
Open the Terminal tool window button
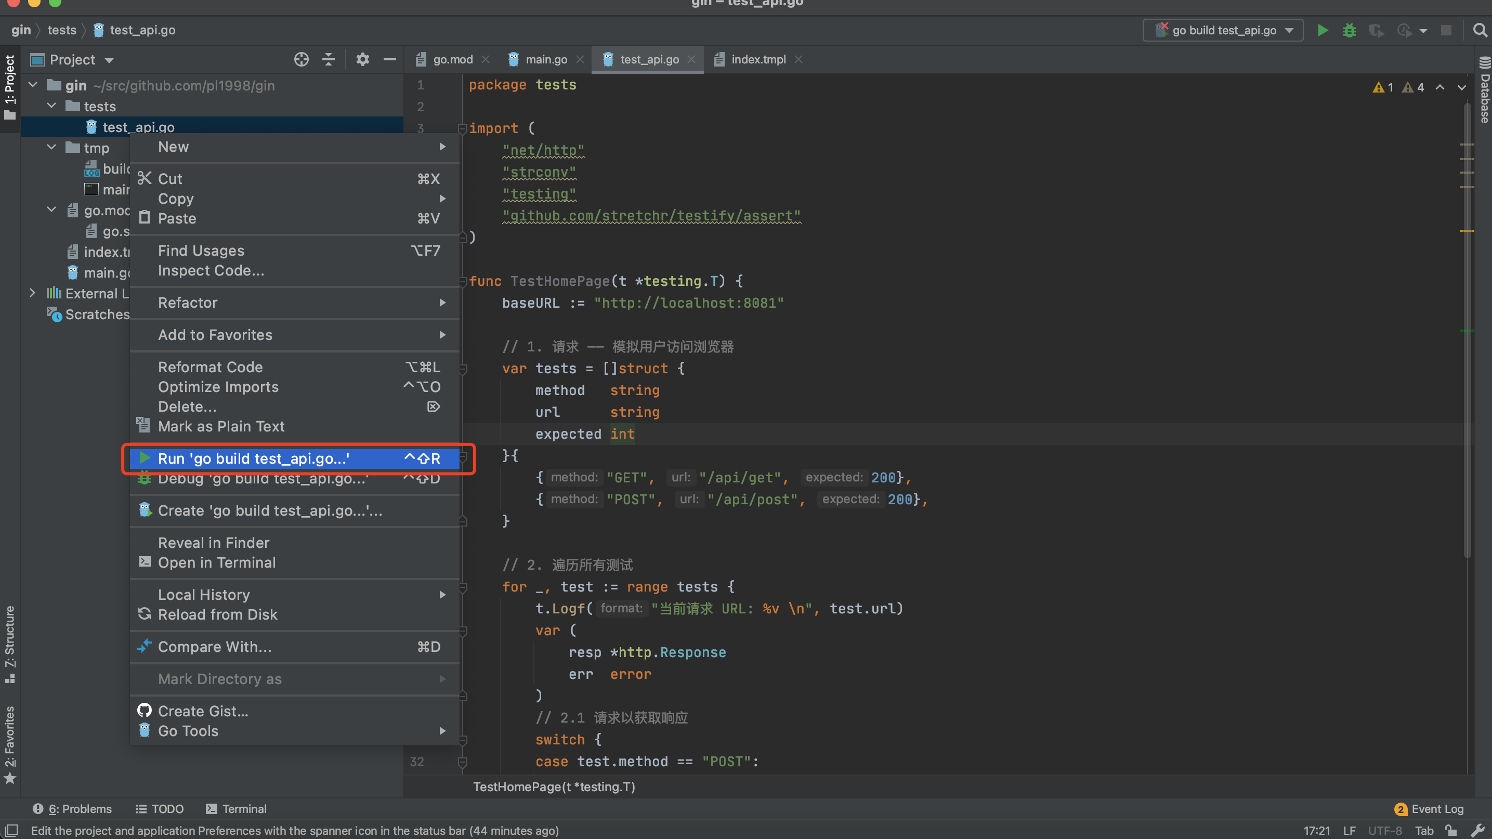237,809
